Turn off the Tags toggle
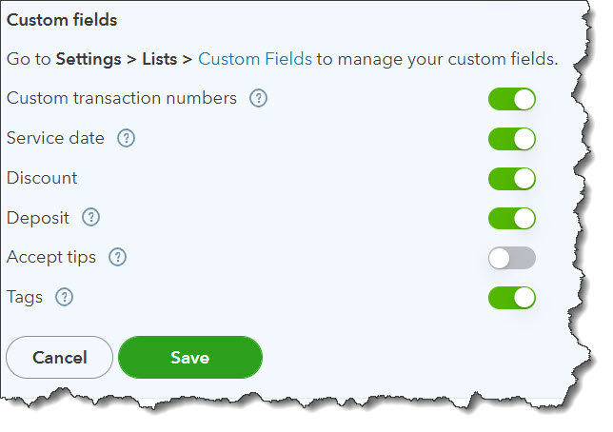The height and width of the screenshot is (432, 613). coord(512,298)
